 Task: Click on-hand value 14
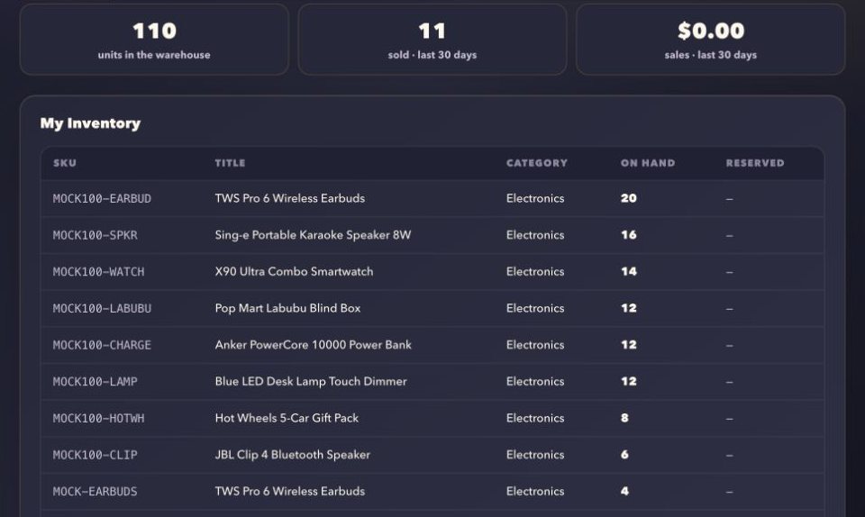[628, 271]
